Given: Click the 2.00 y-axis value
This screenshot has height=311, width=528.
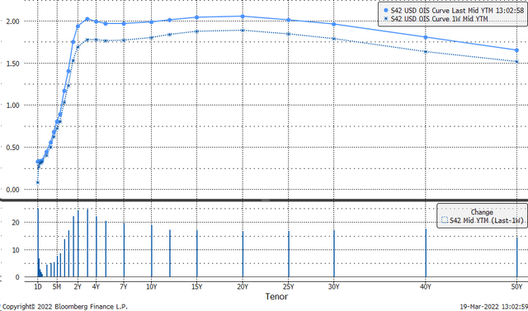Looking at the screenshot, I should click(13, 21).
